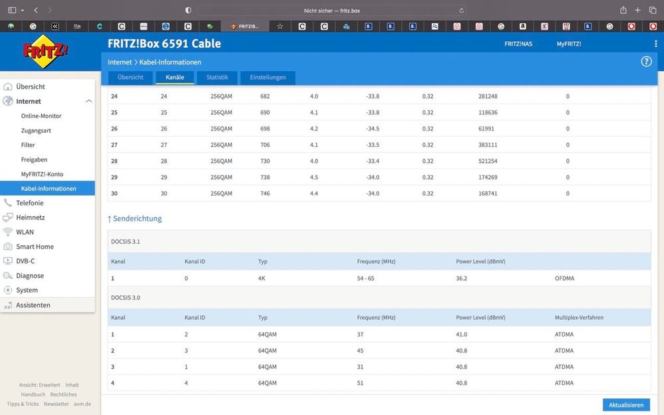The height and width of the screenshot is (415, 664).
Task: Click the FRITZ! logo
Action: [45, 51]
